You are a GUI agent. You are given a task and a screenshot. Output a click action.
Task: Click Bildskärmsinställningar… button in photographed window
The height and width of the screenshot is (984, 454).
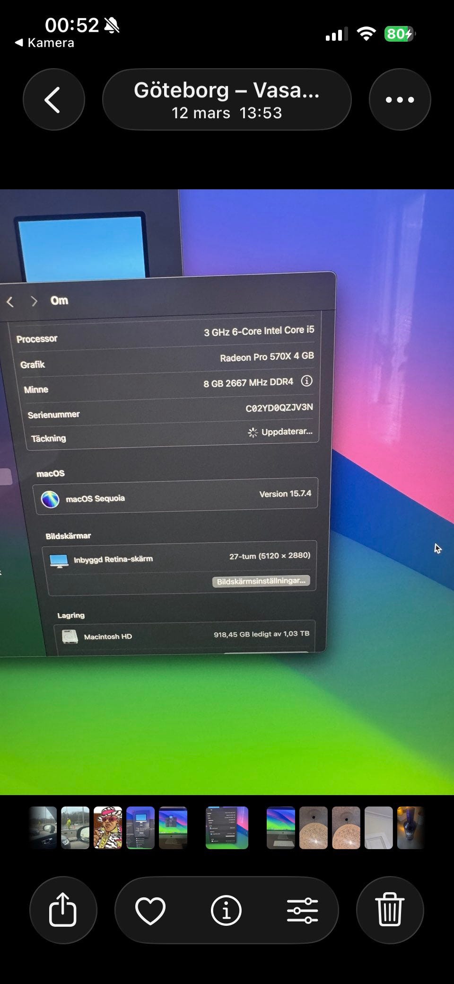[261, 581]
